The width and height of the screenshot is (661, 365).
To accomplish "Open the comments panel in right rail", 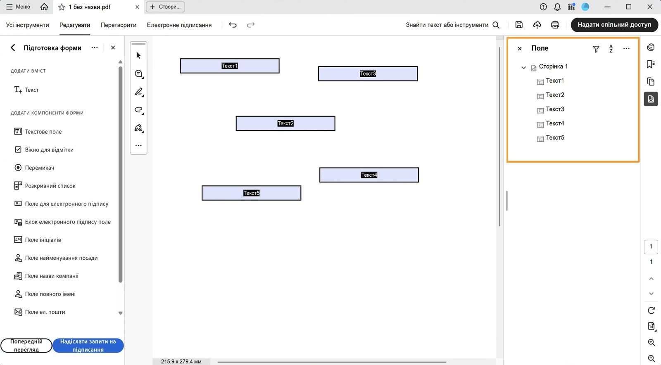I will coord(651,47).
